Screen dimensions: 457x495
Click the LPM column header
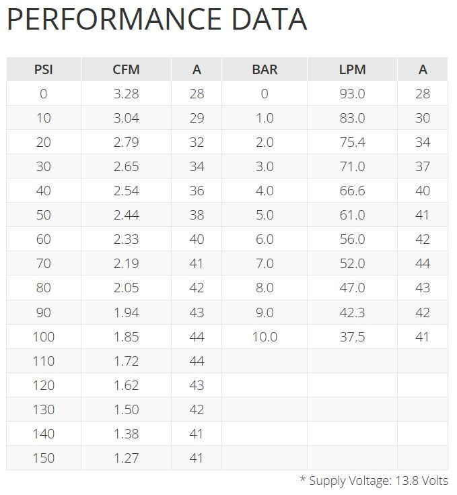coord(352,69)
